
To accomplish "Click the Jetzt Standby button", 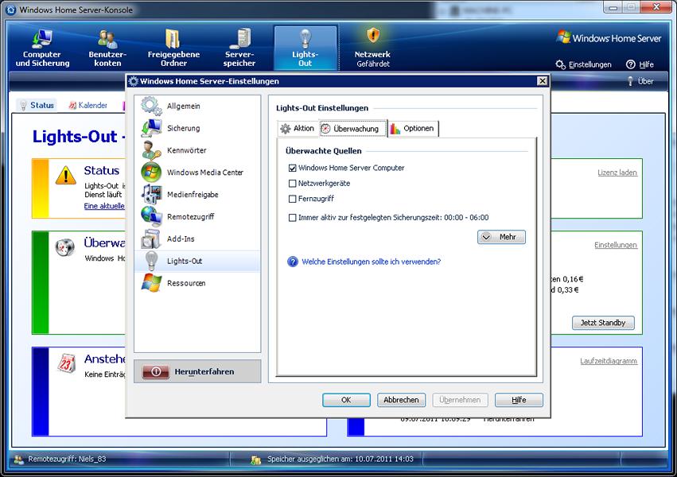I will 603,323.
